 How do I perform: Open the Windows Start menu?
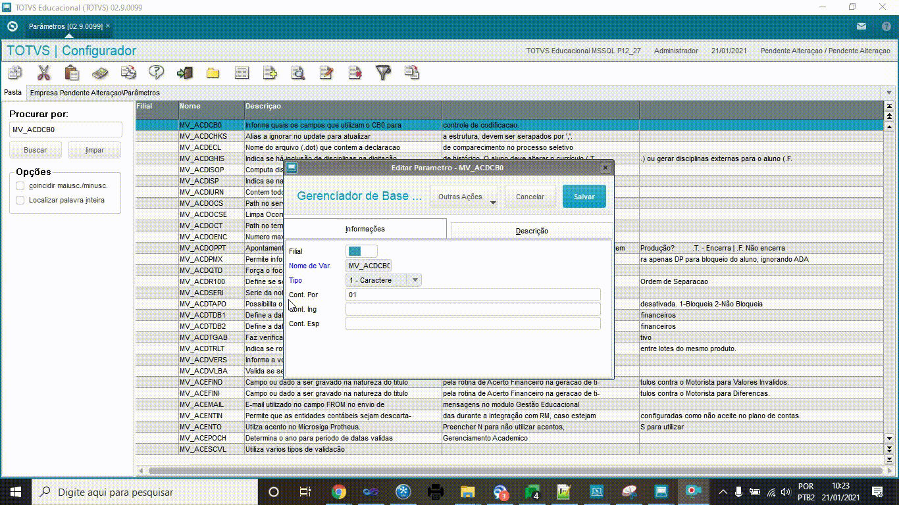pos(14,492)
